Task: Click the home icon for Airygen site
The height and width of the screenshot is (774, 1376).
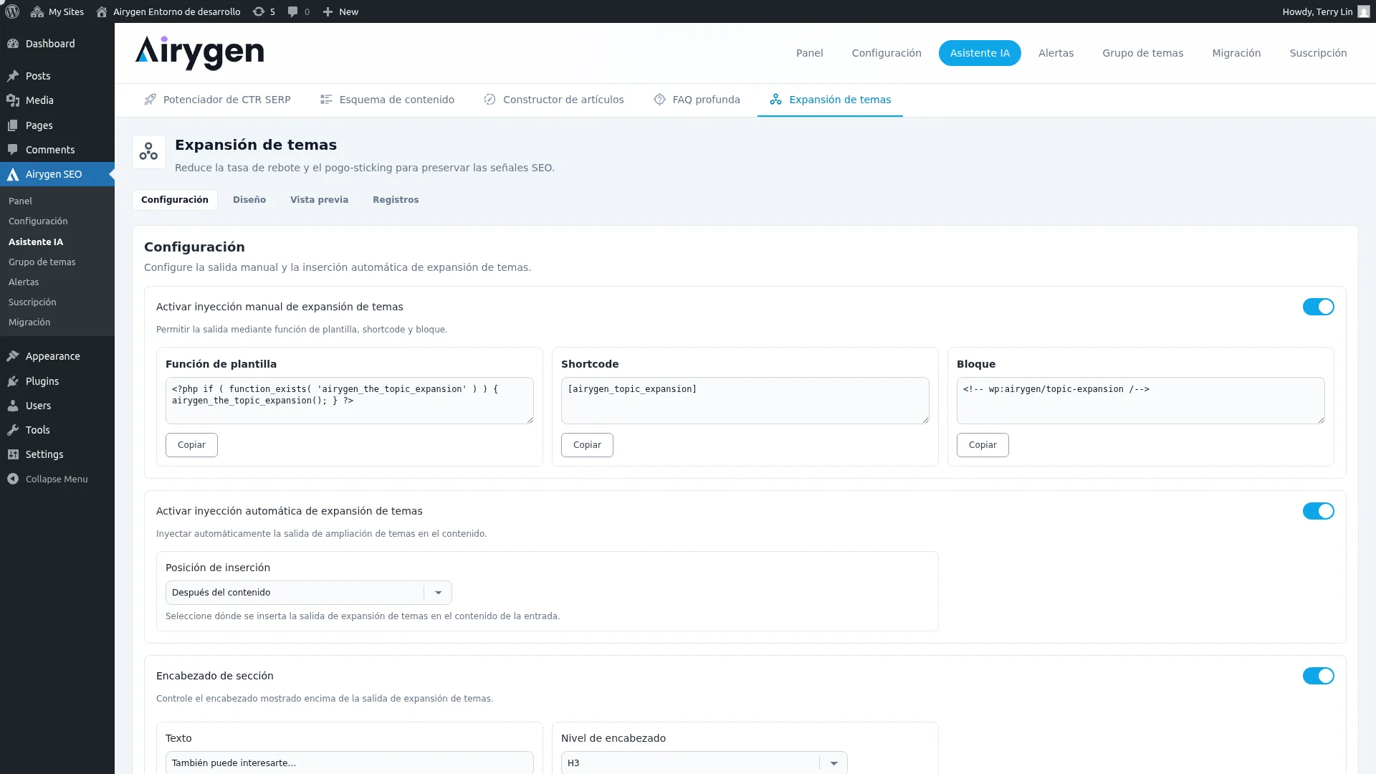Action: point(102,11)
